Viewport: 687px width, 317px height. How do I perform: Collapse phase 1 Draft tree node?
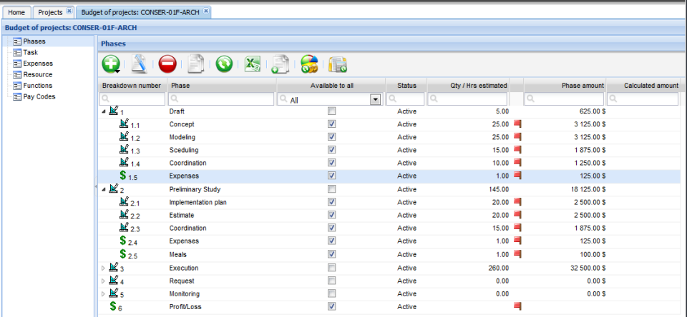(103, 111)
